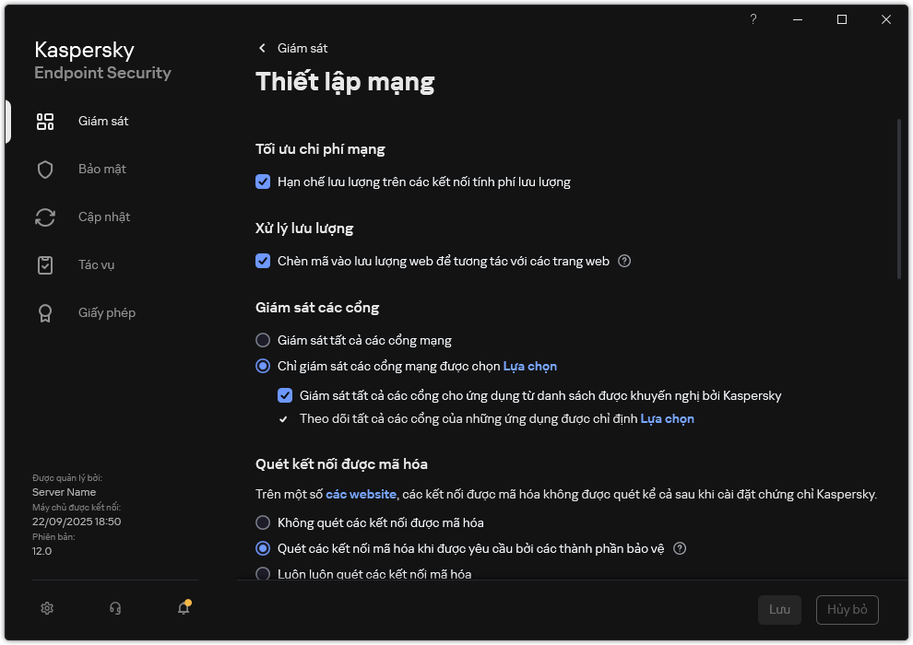The width and height of the screenshot is (913, 645).
Task: Open Tác vụ via the clipboard icon
Action: point(45,265)
